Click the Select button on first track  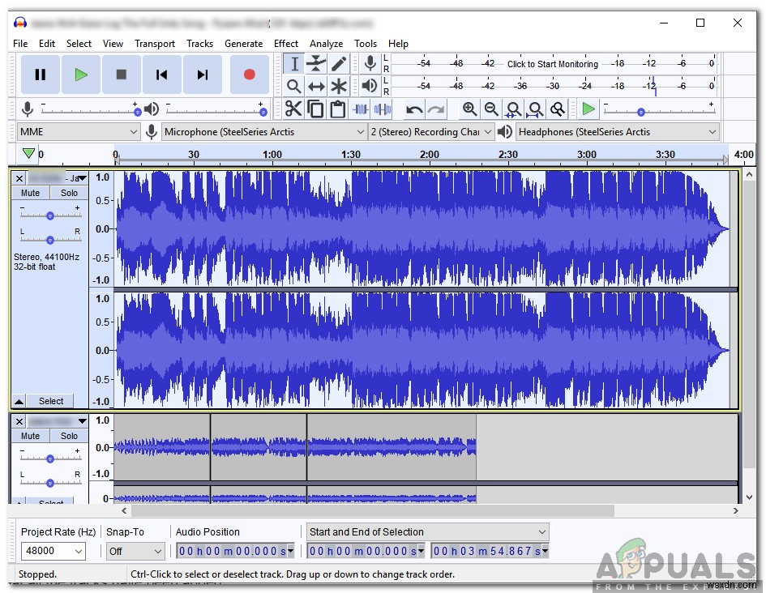coord(50,401)
